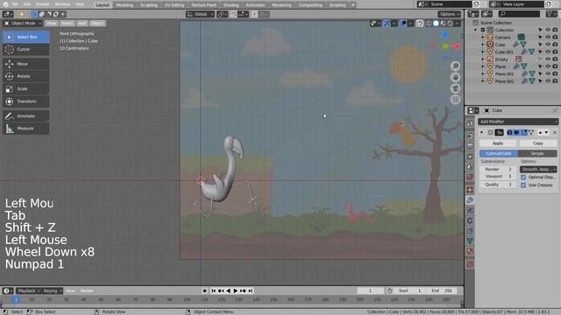Open the Smooth, keep corners dropdown

(538, 169)
